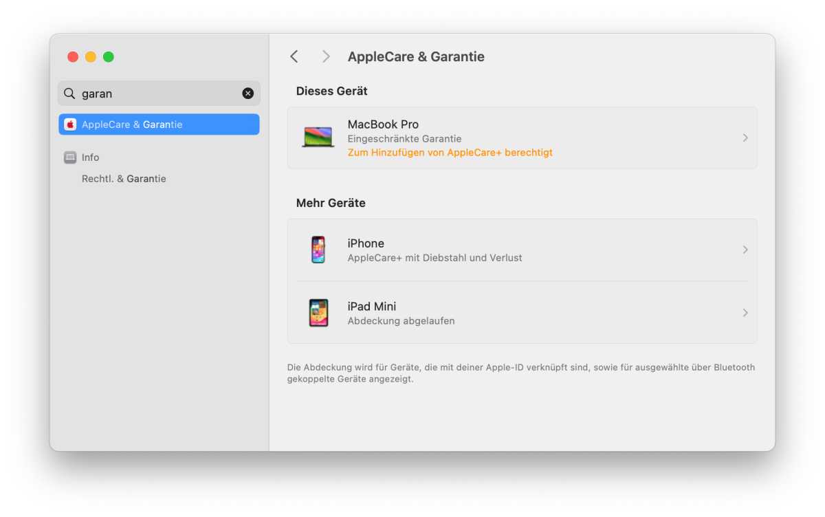
Task: Go forward with the right chevron
Action: 326,56
